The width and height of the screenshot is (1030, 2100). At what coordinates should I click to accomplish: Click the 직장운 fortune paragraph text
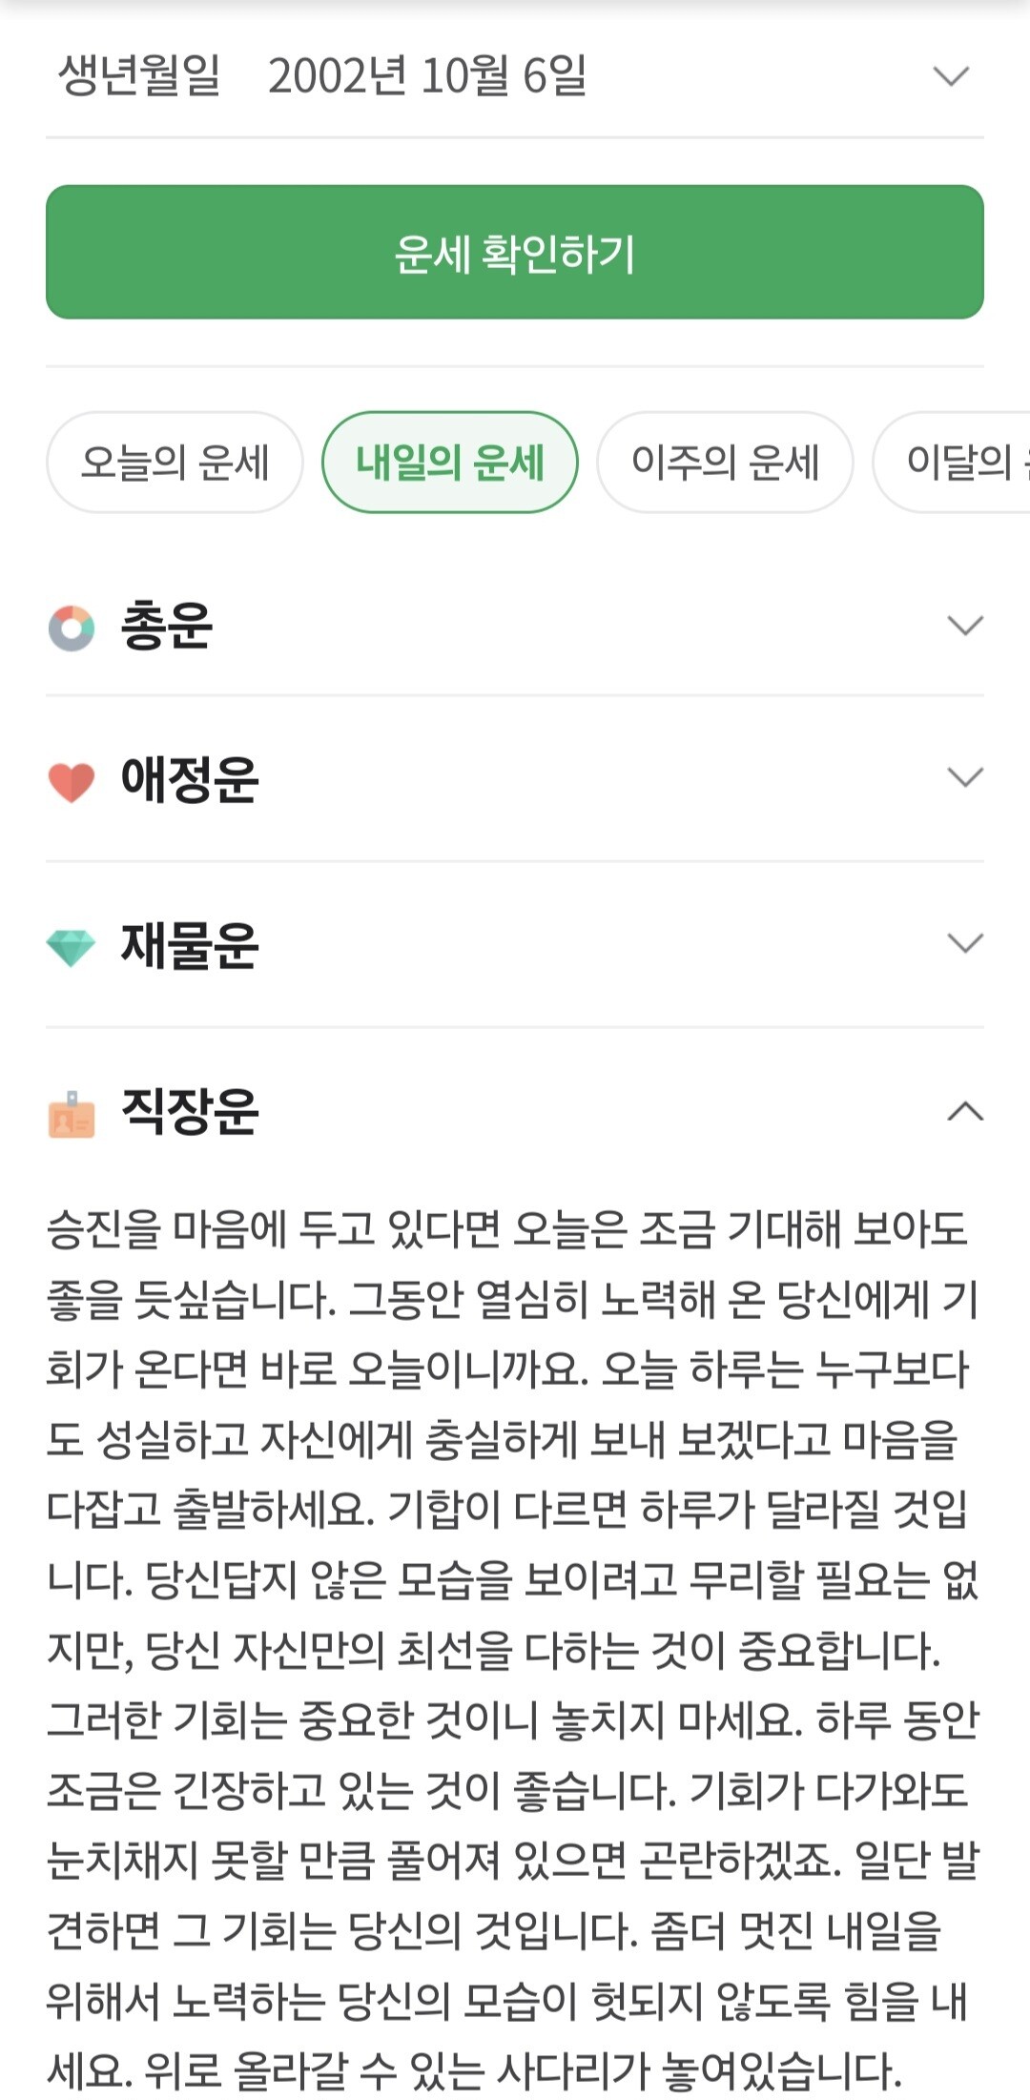(513, 1650)
